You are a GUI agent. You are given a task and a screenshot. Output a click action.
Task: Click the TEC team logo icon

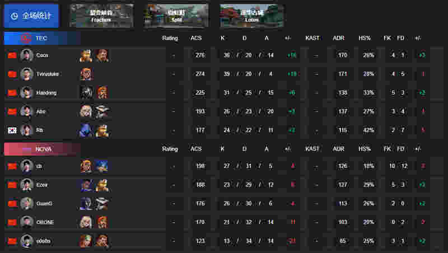pyautogui.click(x=26, y=38)
